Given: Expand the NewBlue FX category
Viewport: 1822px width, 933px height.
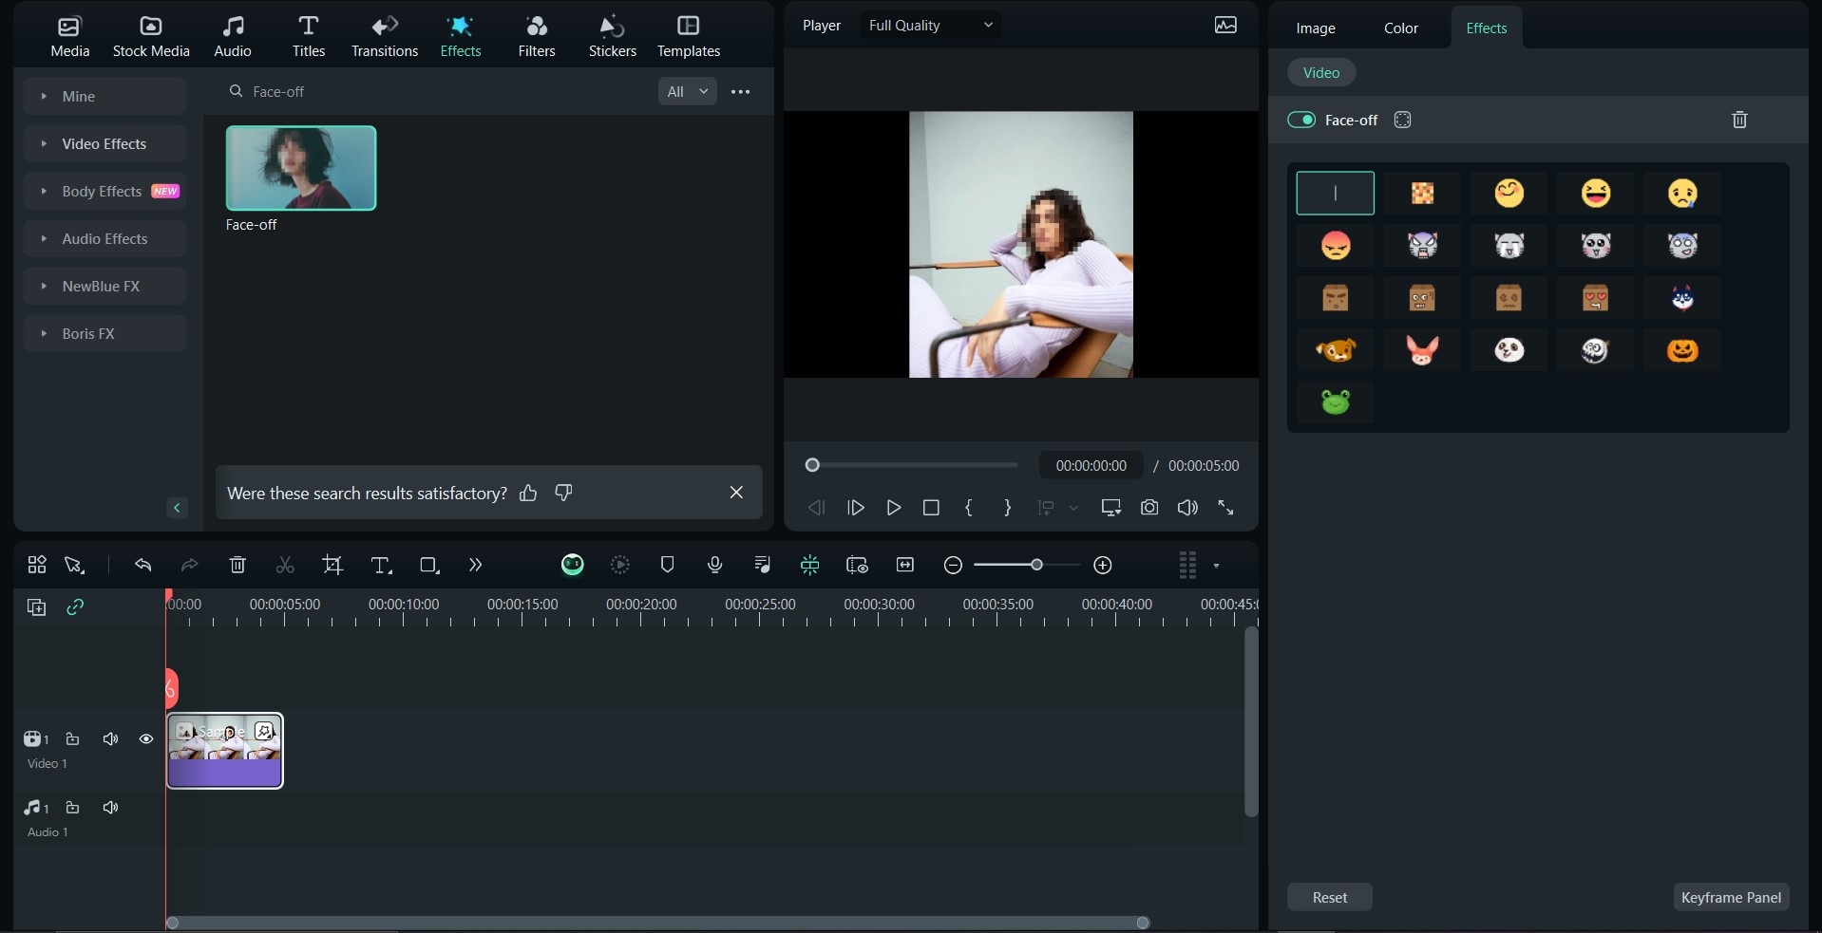Looking at the screenshot, I should tap(104, 286).
